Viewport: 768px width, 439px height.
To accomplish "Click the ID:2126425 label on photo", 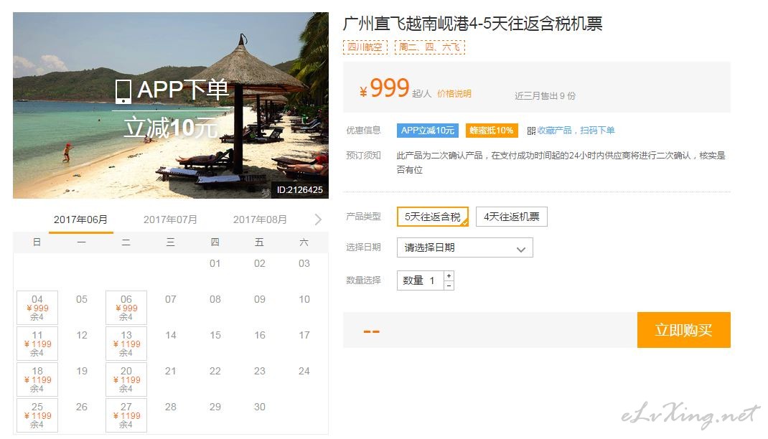I will pyautogui.click(x=300, y=190).
